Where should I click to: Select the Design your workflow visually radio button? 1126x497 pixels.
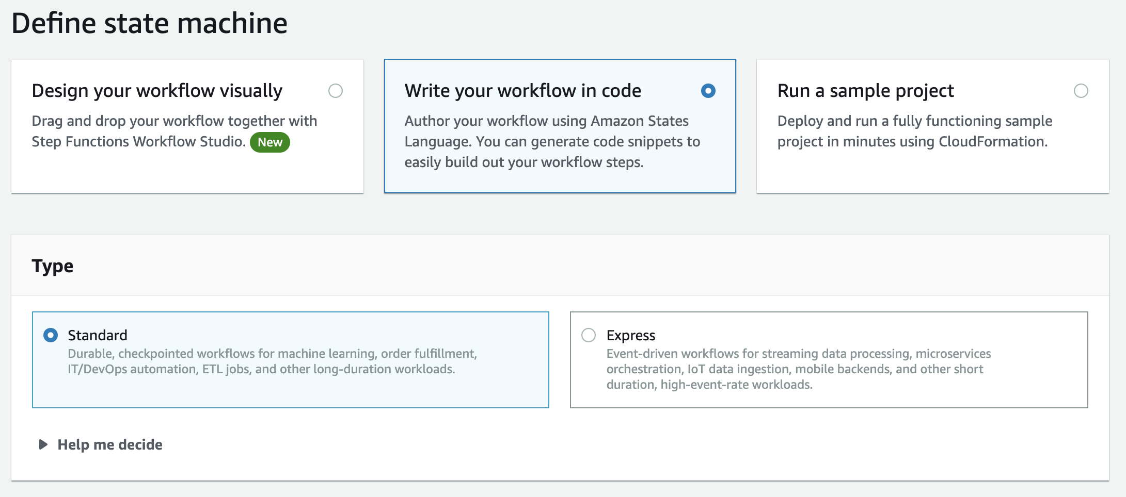click(x=337, y=91)
